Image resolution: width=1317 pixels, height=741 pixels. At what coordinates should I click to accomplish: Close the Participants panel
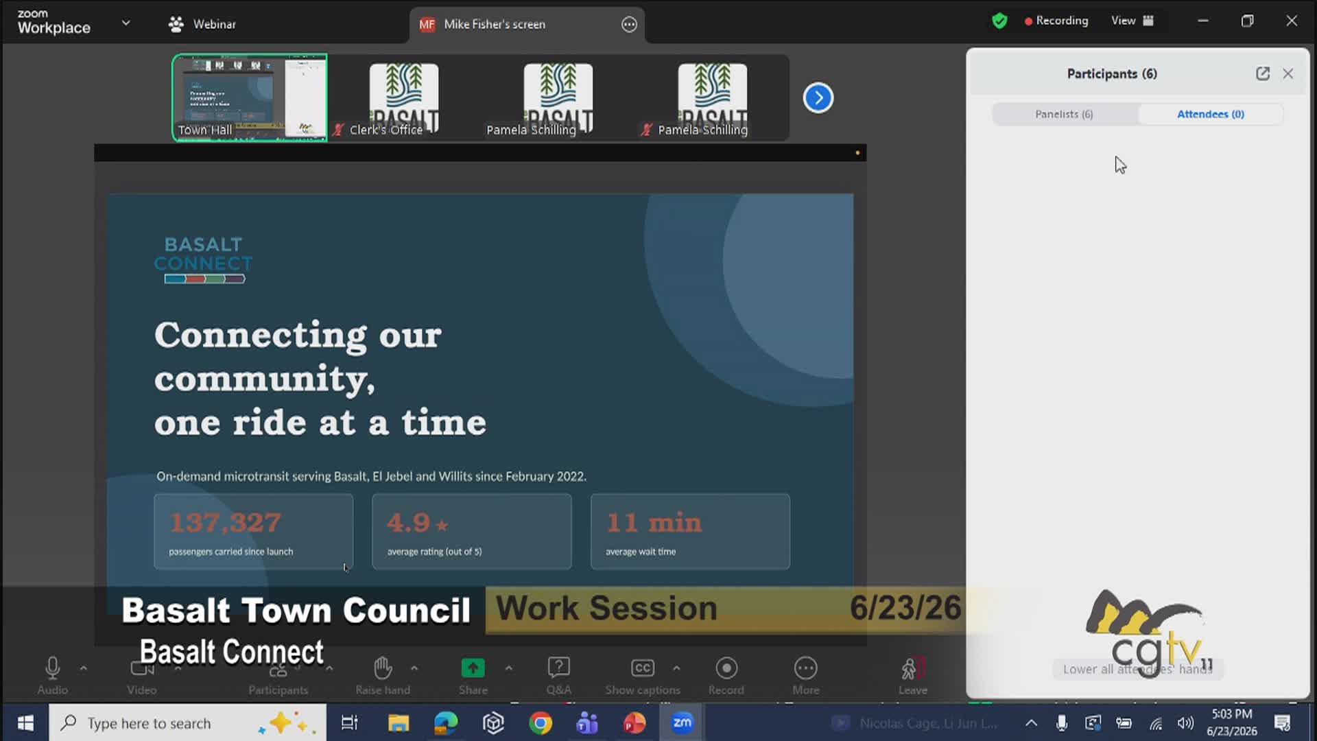coord(1288,73)
